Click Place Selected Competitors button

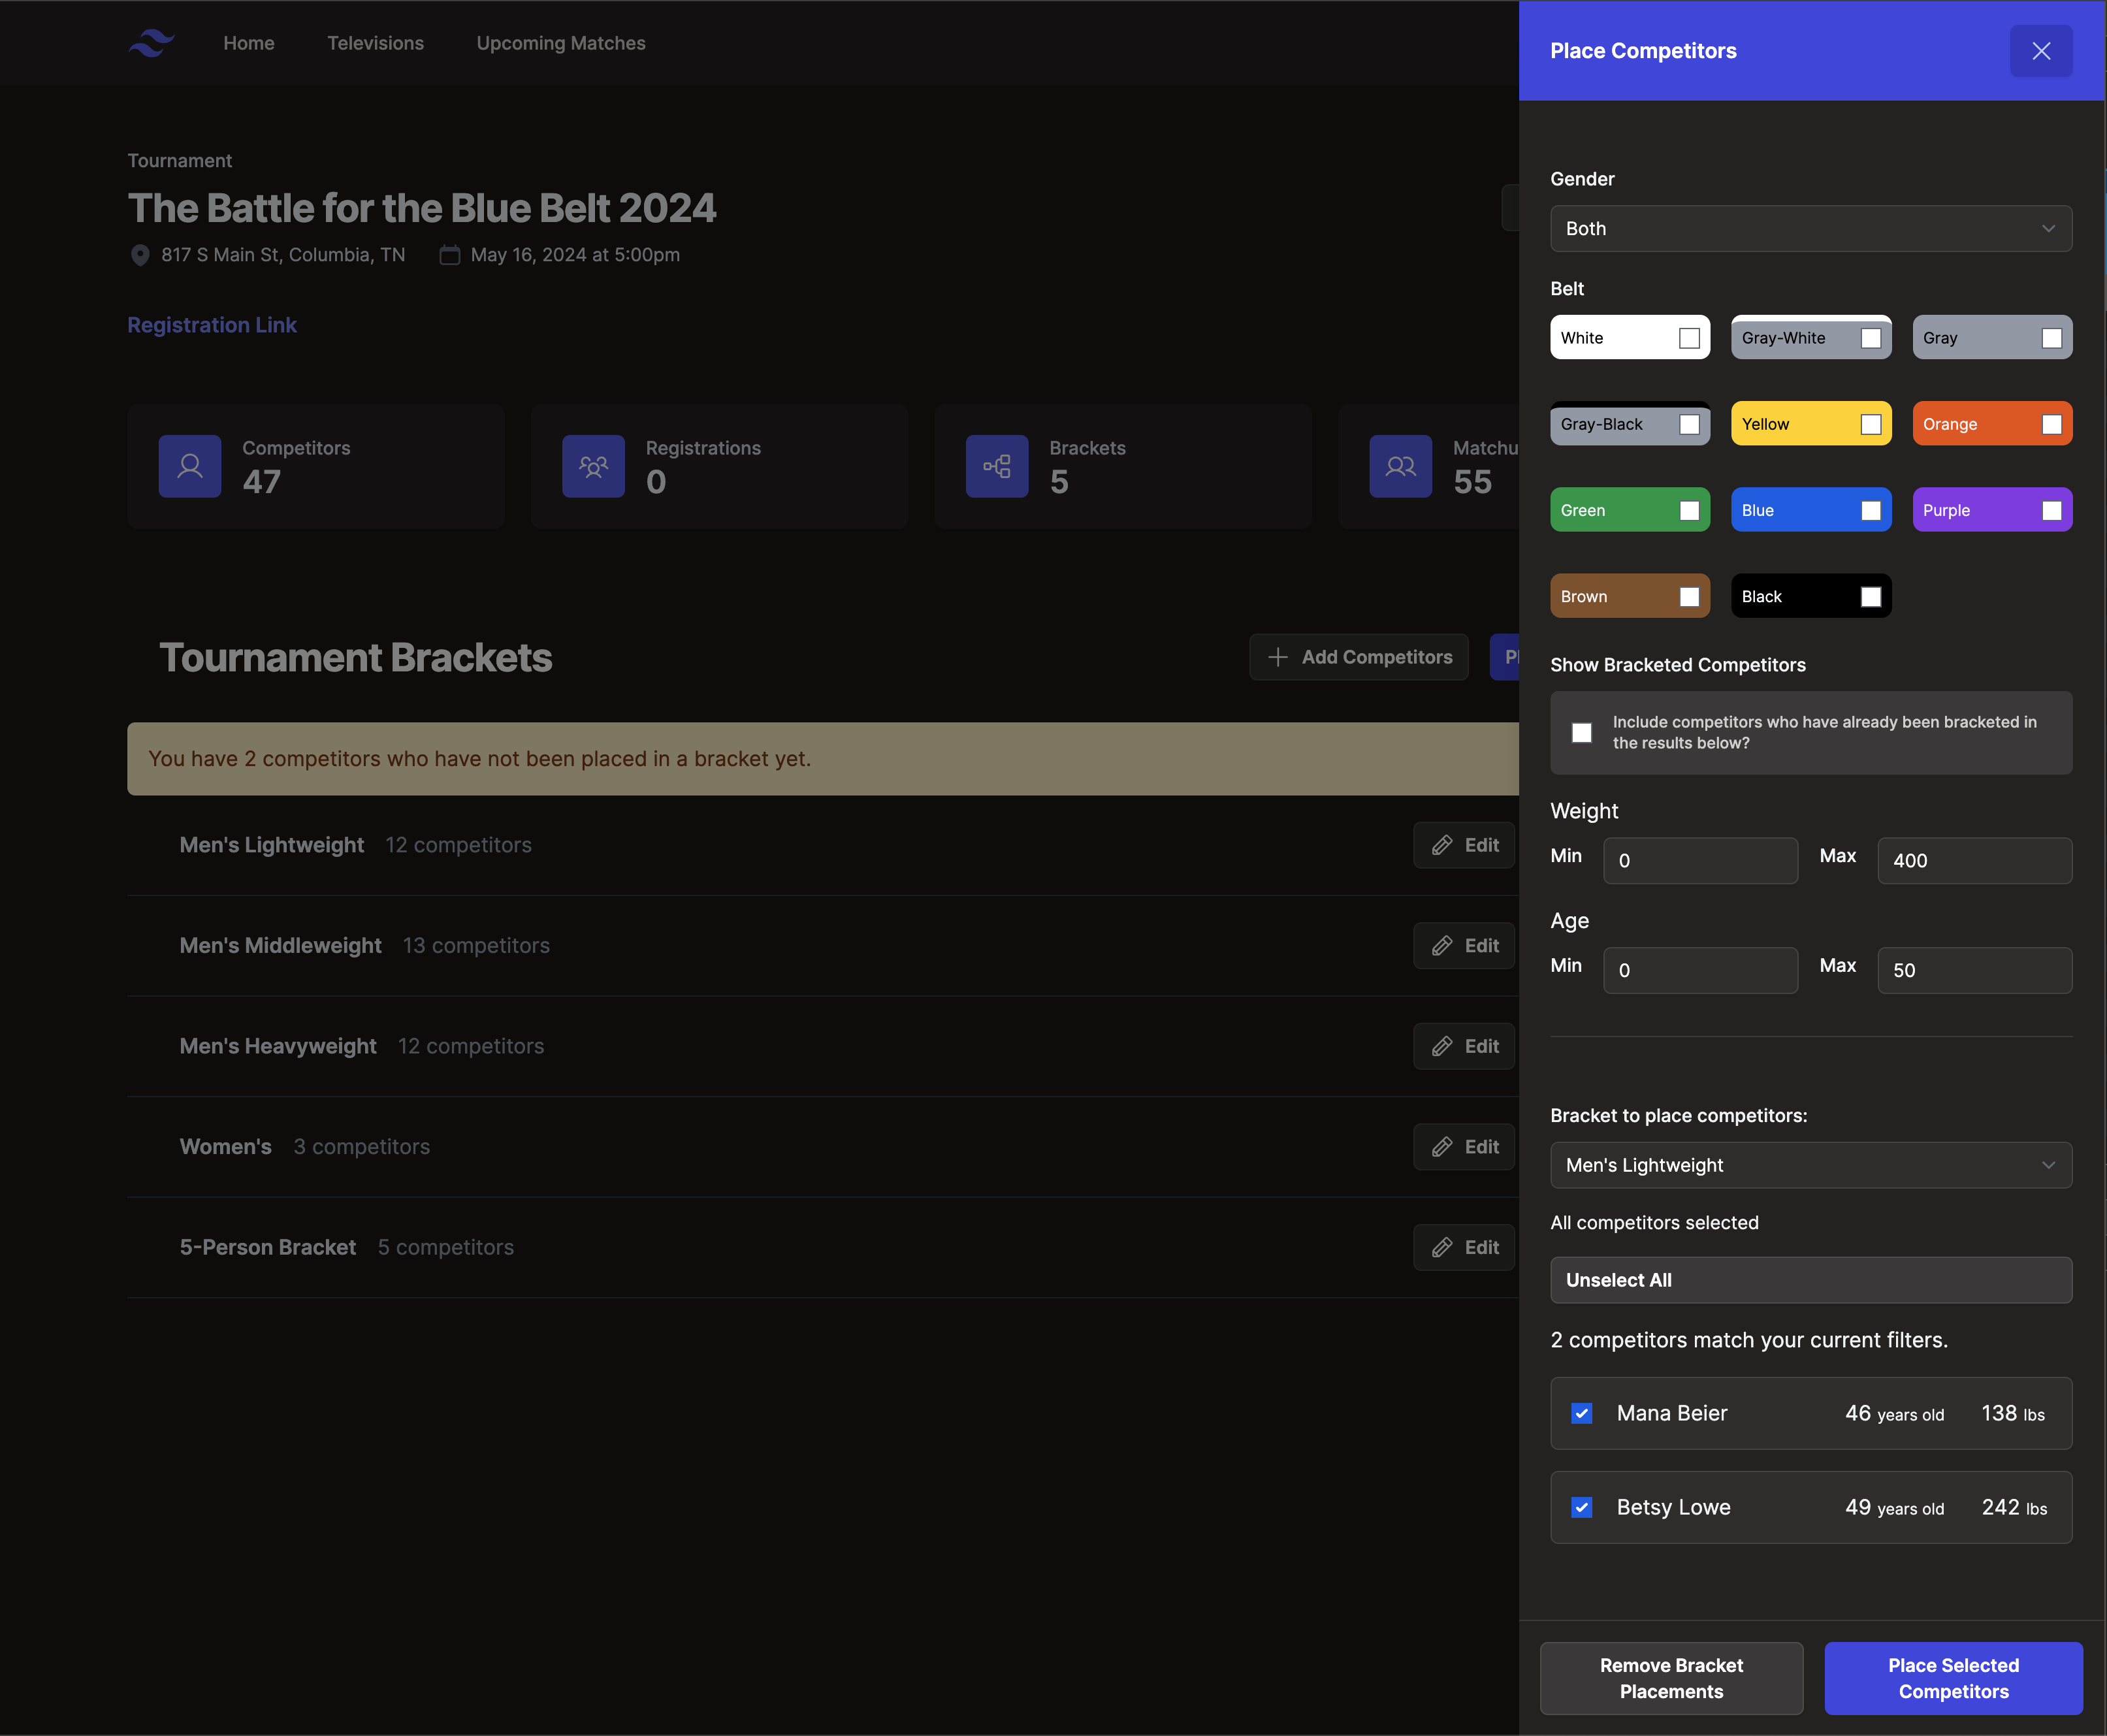[x=1953, y=1678]
